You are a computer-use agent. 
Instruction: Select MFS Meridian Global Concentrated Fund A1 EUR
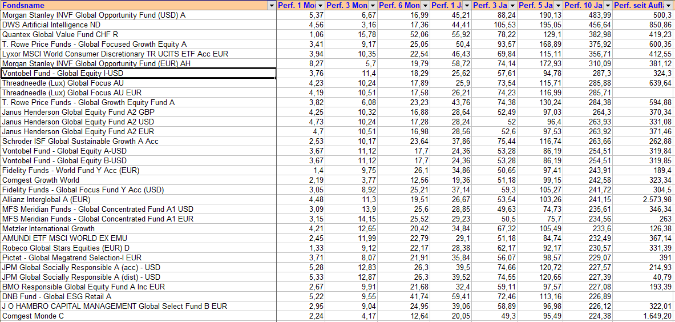tap(138, 219)
